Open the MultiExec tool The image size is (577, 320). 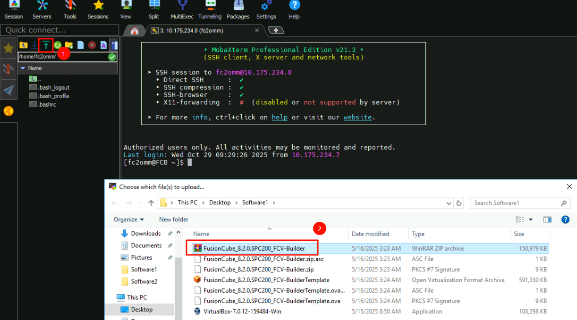(x=182, y=10)
